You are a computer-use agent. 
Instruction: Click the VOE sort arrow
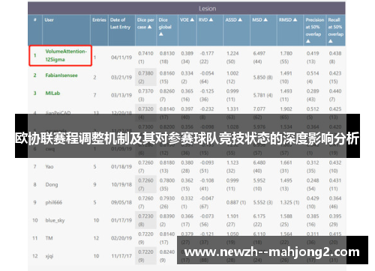click(x=192, y=19)
